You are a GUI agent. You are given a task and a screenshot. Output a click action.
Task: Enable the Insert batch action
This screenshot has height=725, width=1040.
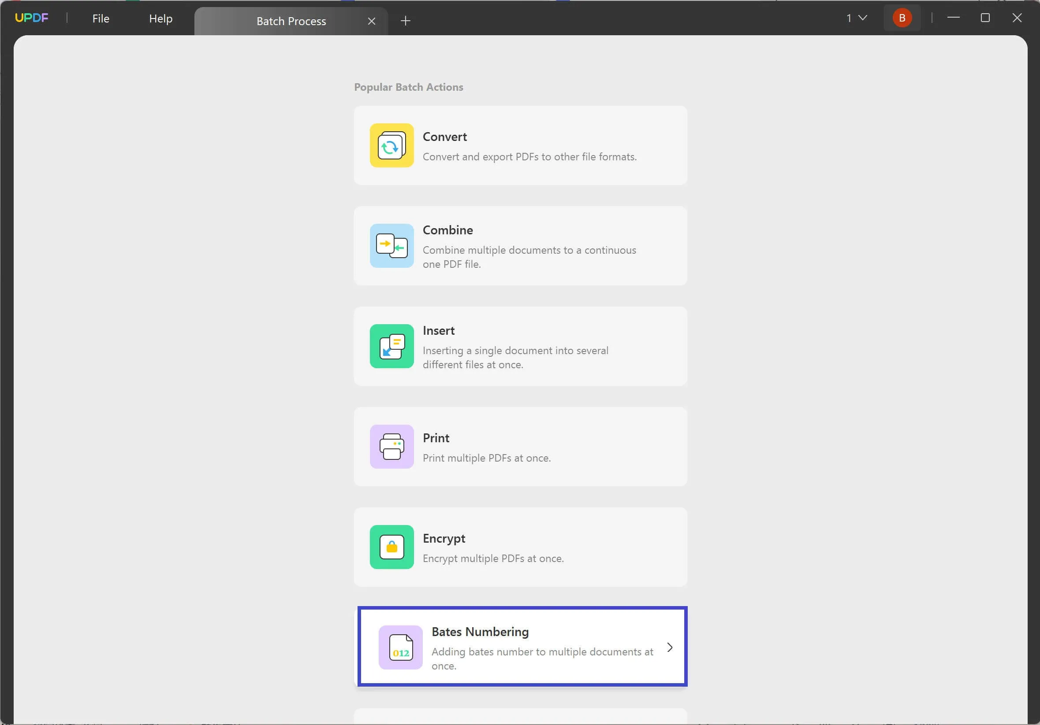click(x=521, y=345)
